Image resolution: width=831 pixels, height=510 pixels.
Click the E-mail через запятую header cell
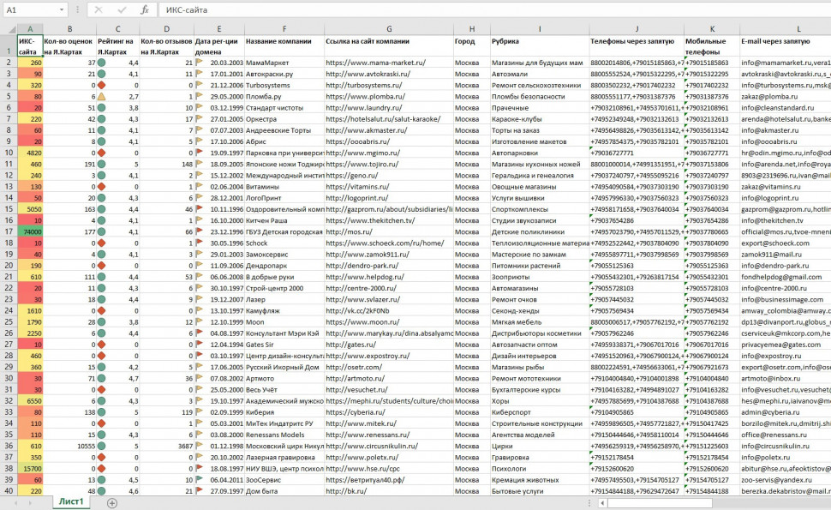point(786,46)
